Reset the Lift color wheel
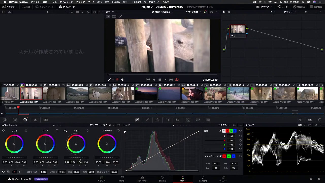 26,131
